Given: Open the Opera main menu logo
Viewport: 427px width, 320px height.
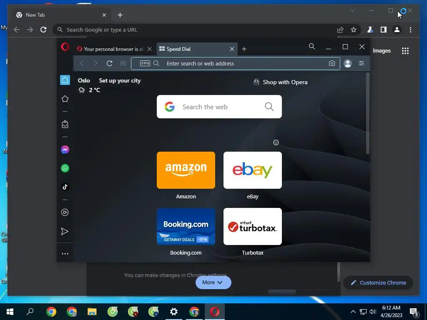Looking at the screenshot, I should pyautogui.click(x=65, y=47).
